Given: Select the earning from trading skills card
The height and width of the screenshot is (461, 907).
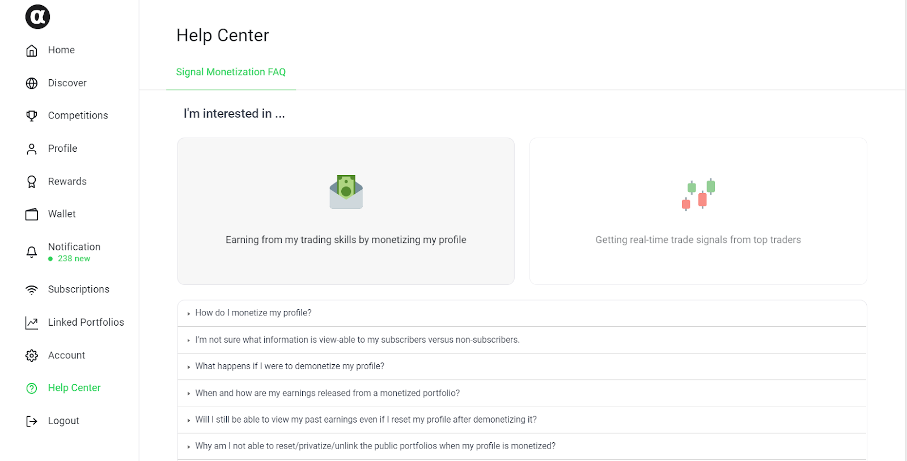Looking at the screenshot, I should pyautogui.click(x=346, y=211).
